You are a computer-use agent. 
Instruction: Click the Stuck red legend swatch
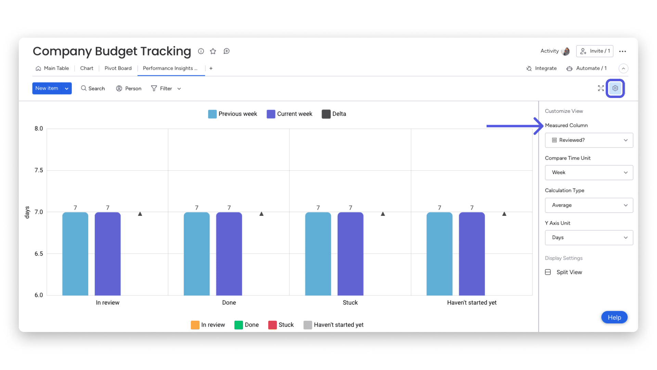coord(272,325)
